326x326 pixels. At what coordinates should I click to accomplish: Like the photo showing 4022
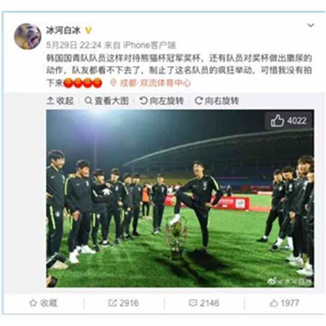coord(289,121)
